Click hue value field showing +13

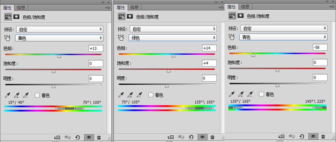click(x=96, y=48)
